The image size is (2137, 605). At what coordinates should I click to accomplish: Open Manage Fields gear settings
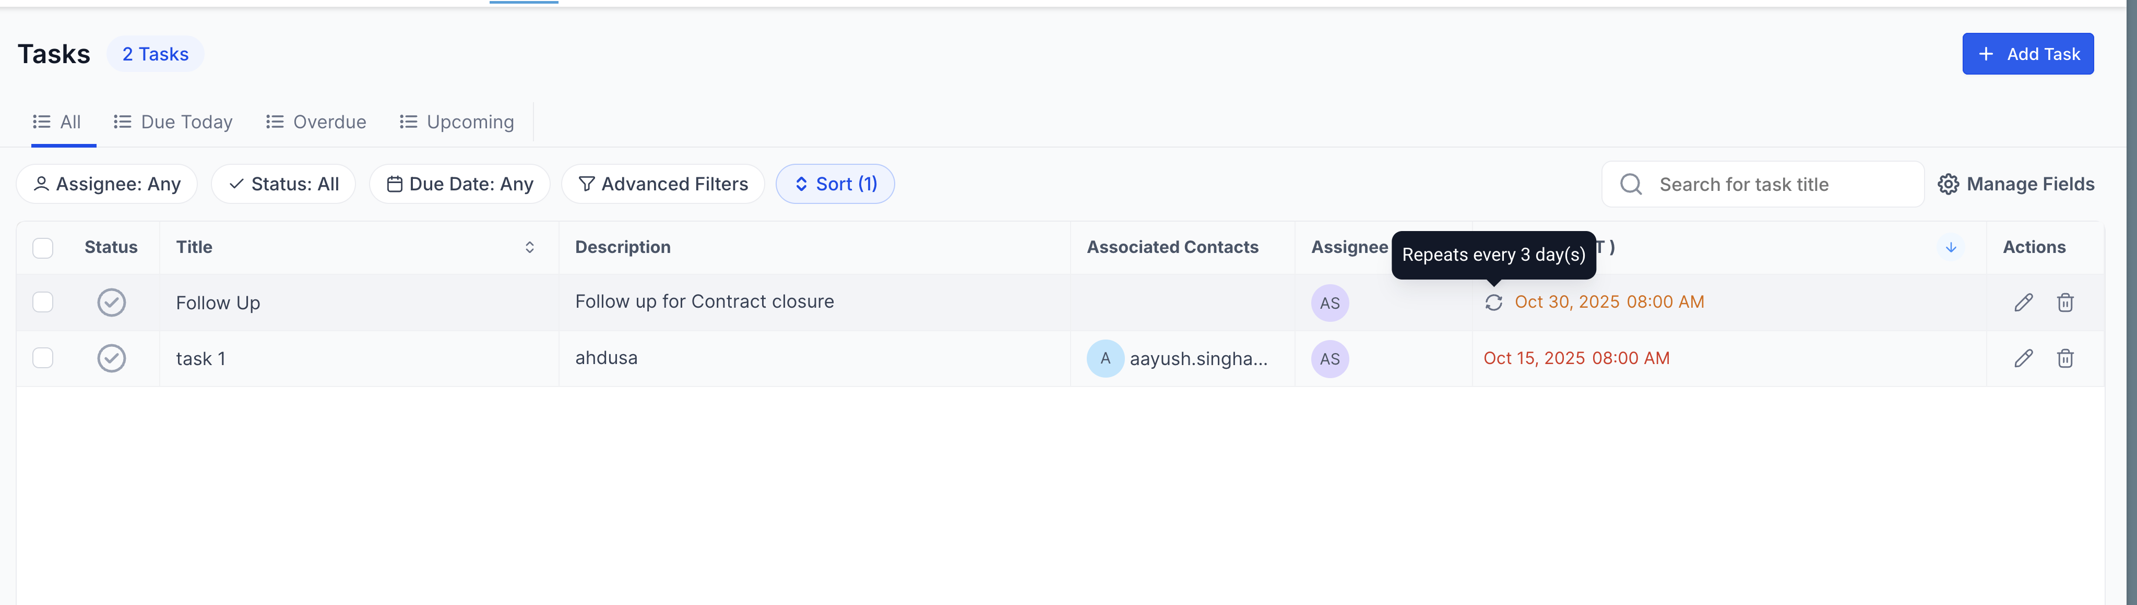(x=2015, y=184)
